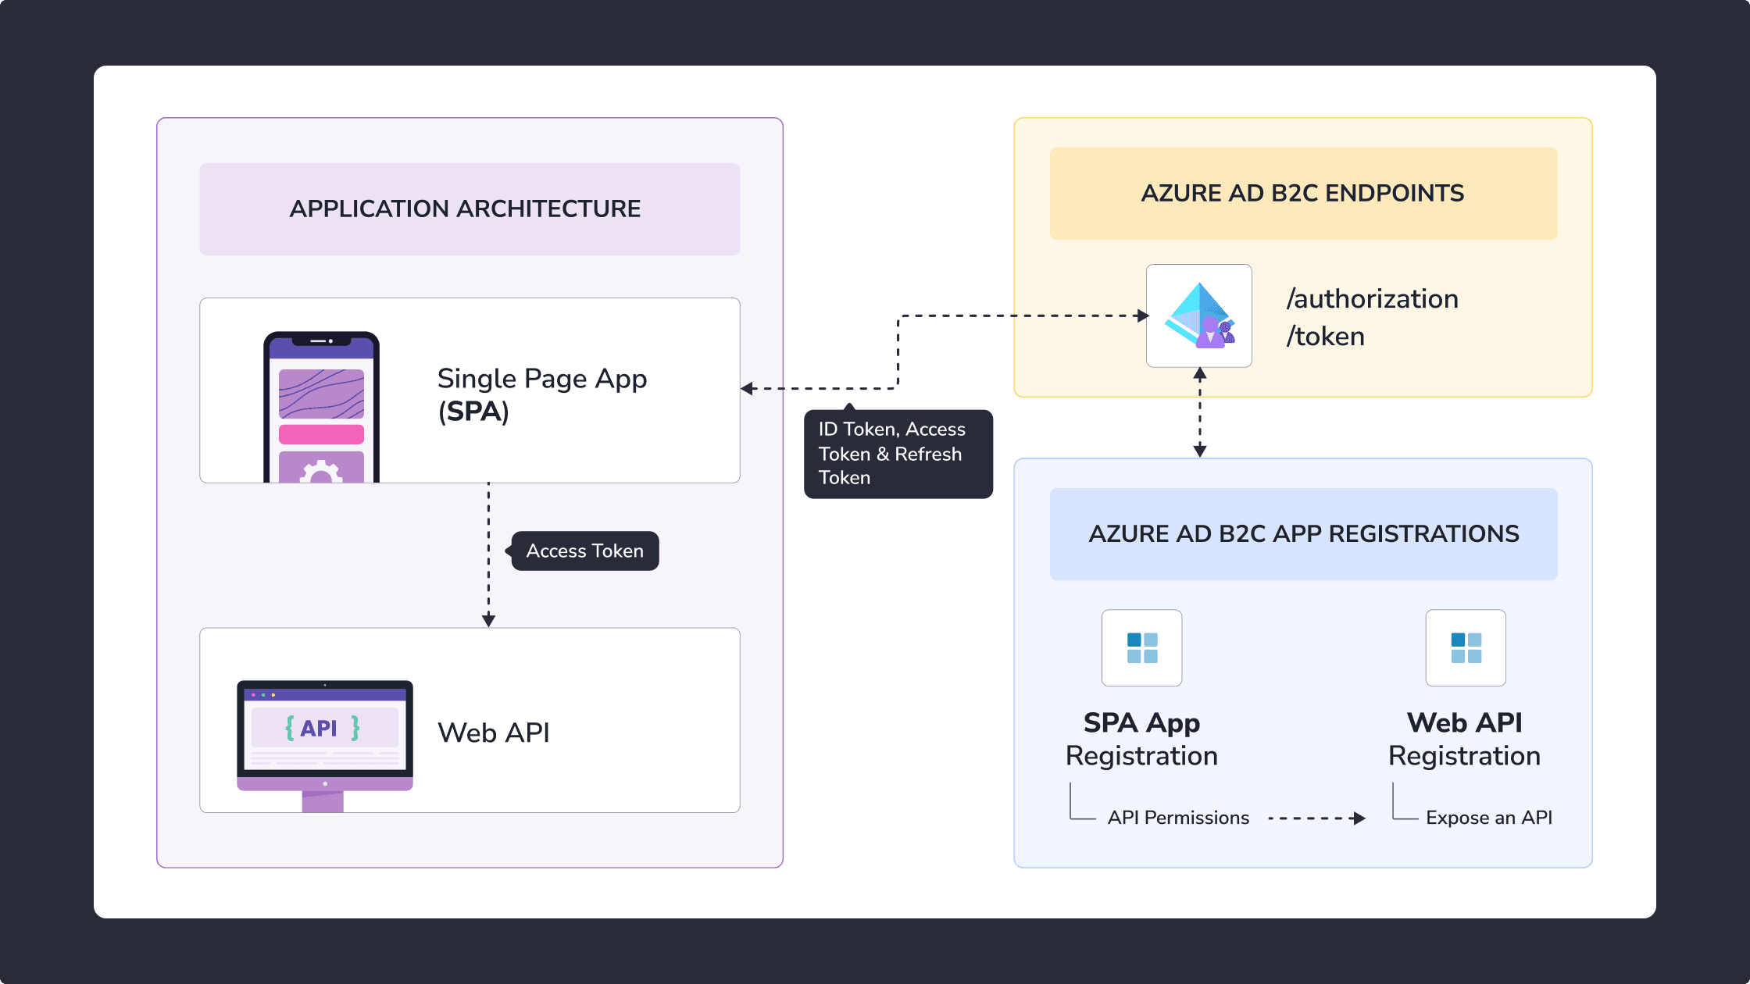Click the pink bar on the phone screen
Image resolution: width=1750 pixels, height=984 pixels.
click(x=321, y=434)
